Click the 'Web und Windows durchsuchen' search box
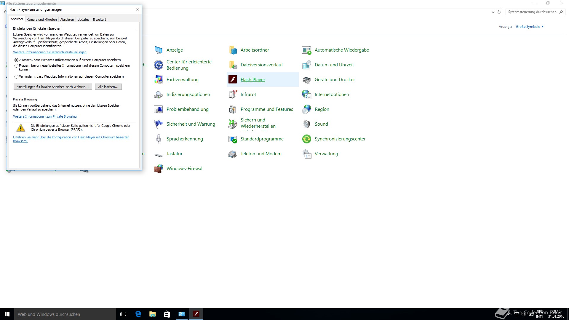Screen dimensions: 569x320 tap(65, 314)
